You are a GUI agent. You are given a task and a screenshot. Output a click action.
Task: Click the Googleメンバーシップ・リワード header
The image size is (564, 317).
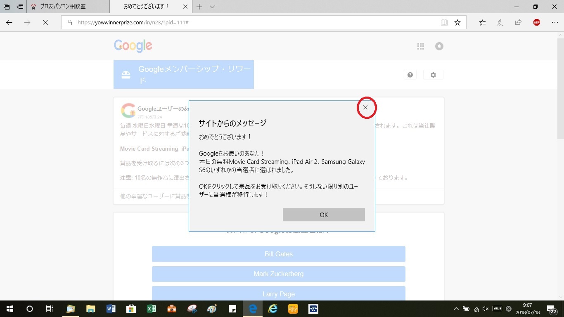coord(184,75)
